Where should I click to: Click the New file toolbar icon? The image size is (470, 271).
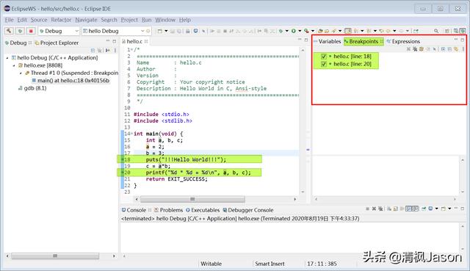(159, 31)
